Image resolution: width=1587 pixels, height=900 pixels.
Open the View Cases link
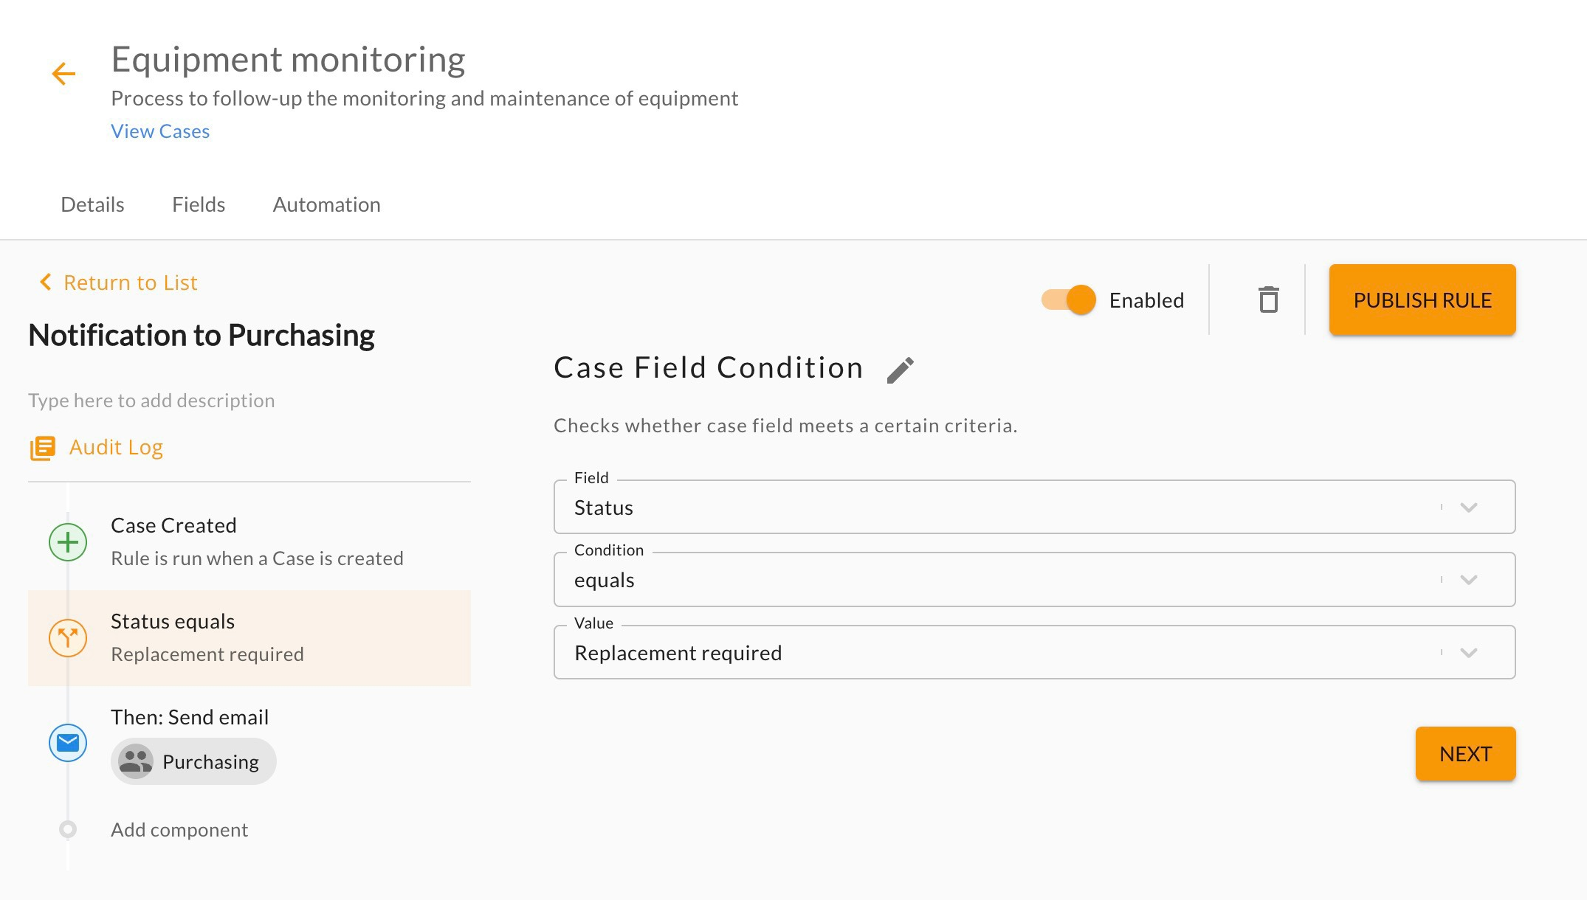(x=160, y=131)
